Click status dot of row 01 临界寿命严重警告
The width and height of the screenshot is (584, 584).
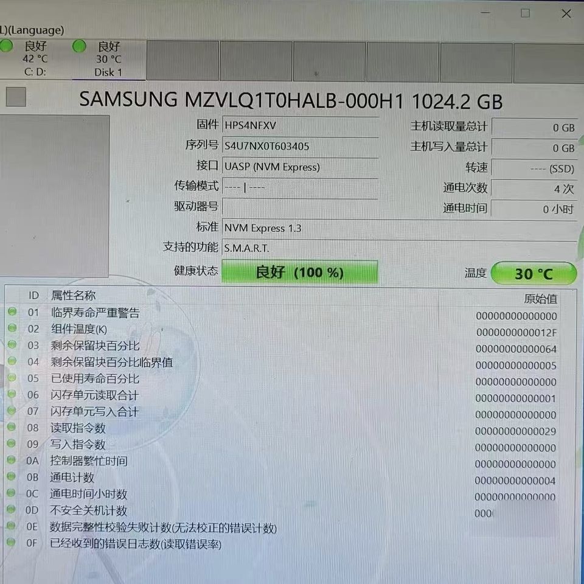click(12, 311)
